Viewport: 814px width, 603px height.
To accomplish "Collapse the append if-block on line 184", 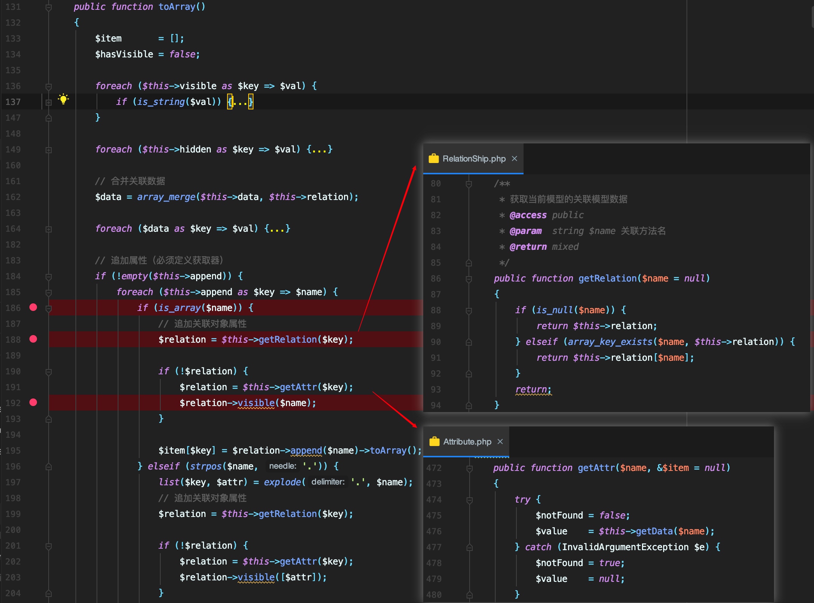I will click(x=49, y=277).
